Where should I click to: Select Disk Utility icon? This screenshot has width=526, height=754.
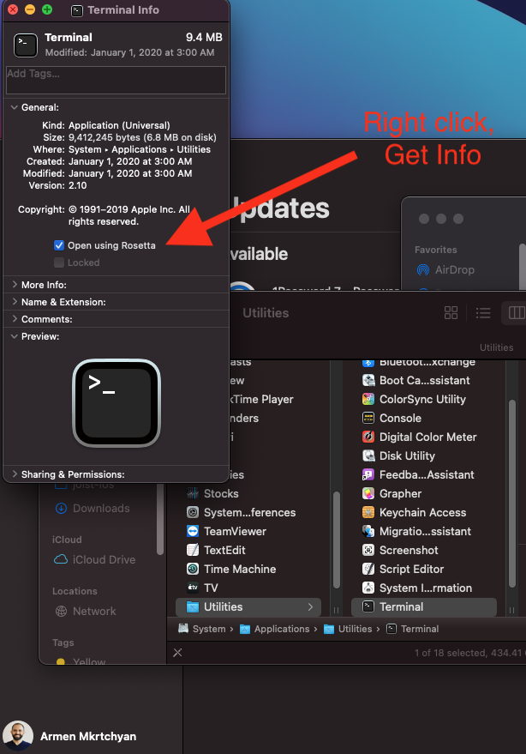pyautogui.click(x=368, y=455)
